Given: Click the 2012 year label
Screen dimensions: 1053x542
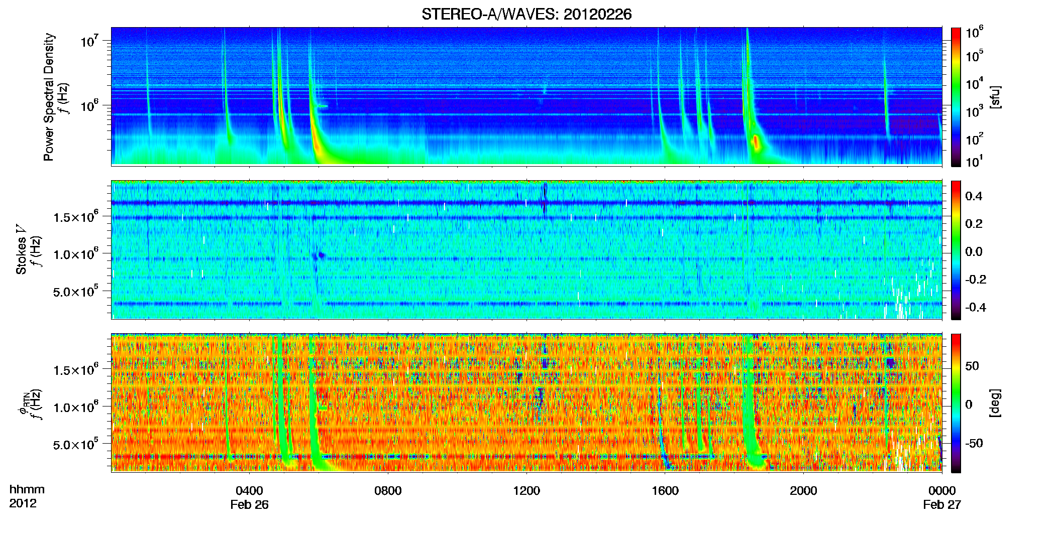Looking at the screenshot, I should (23, 503).
